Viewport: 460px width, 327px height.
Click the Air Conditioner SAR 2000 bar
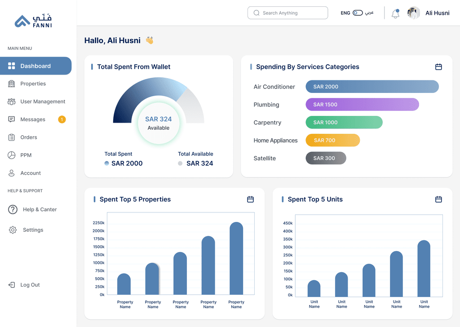pyautogui.click(x=372, y=87)
